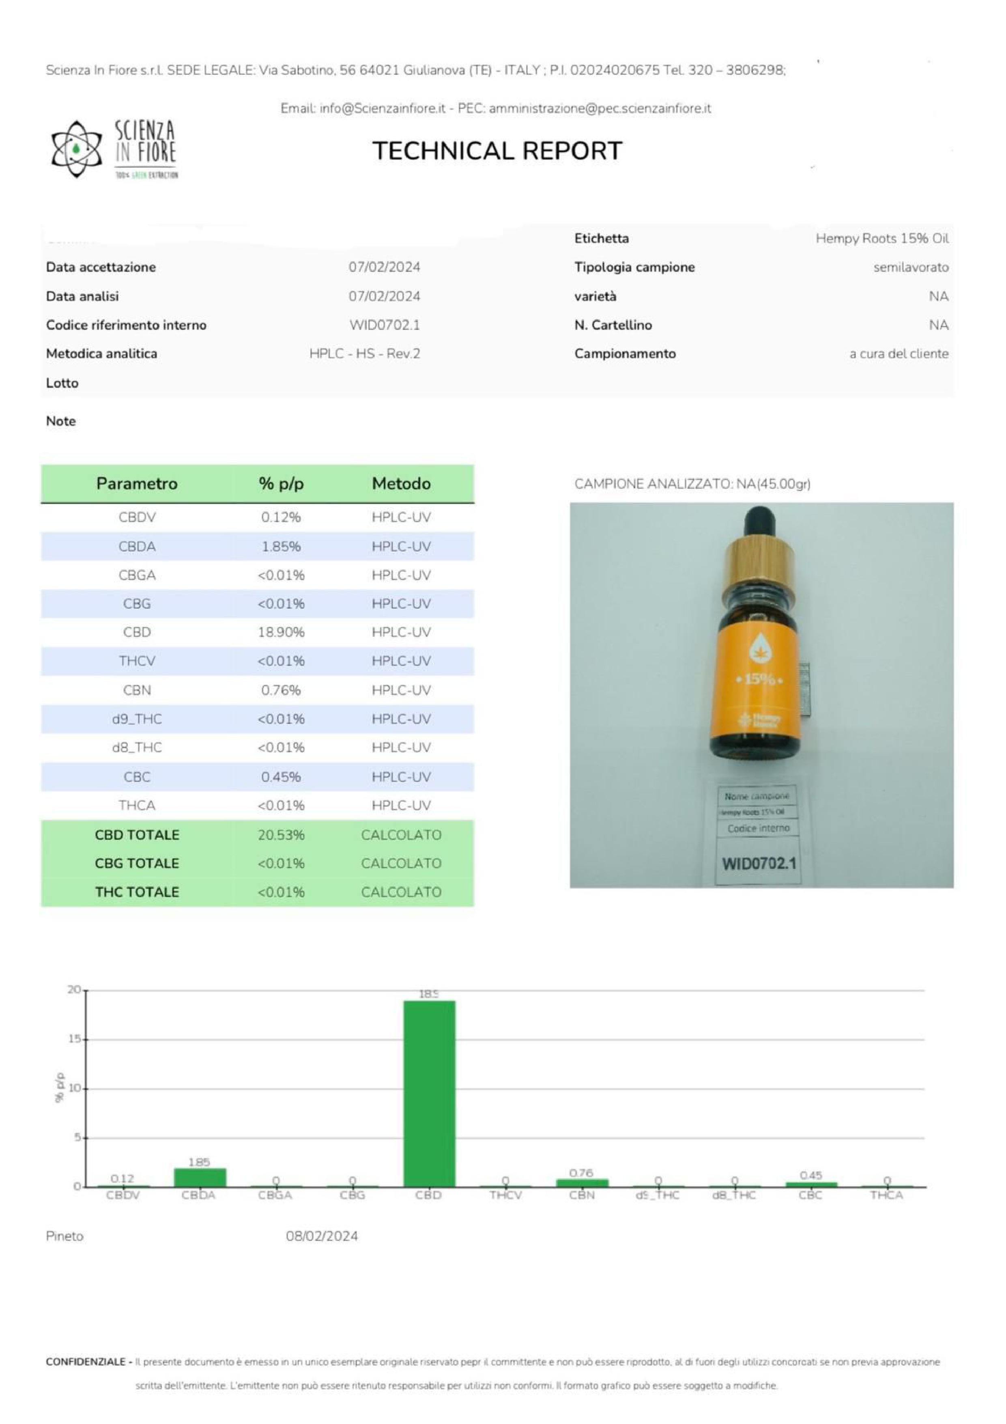Viewport: 1006px width, 1424px height.
Task: Click the tall CBD bar in chart
Action: [x=429, y=1093]
